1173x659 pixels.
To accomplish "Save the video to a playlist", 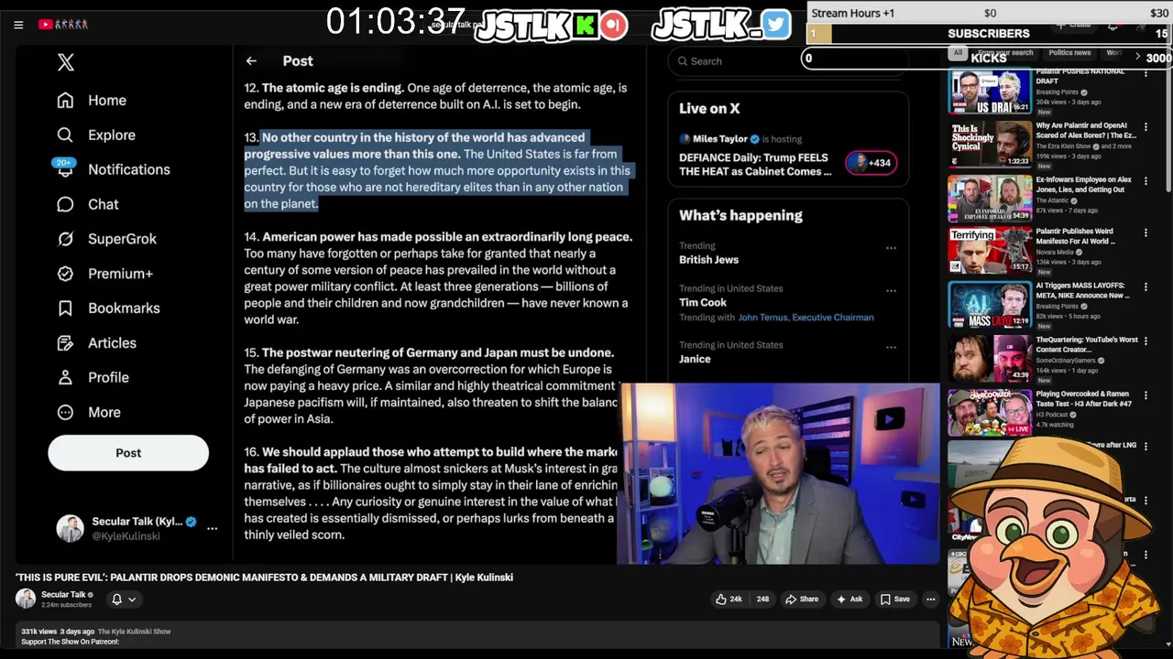I will click(x=894, y=600).
